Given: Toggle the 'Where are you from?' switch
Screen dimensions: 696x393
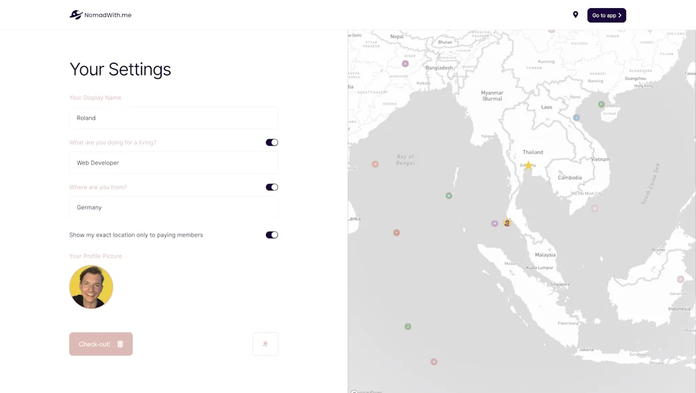Looking at the screenshot, I should tap(272, 187).
